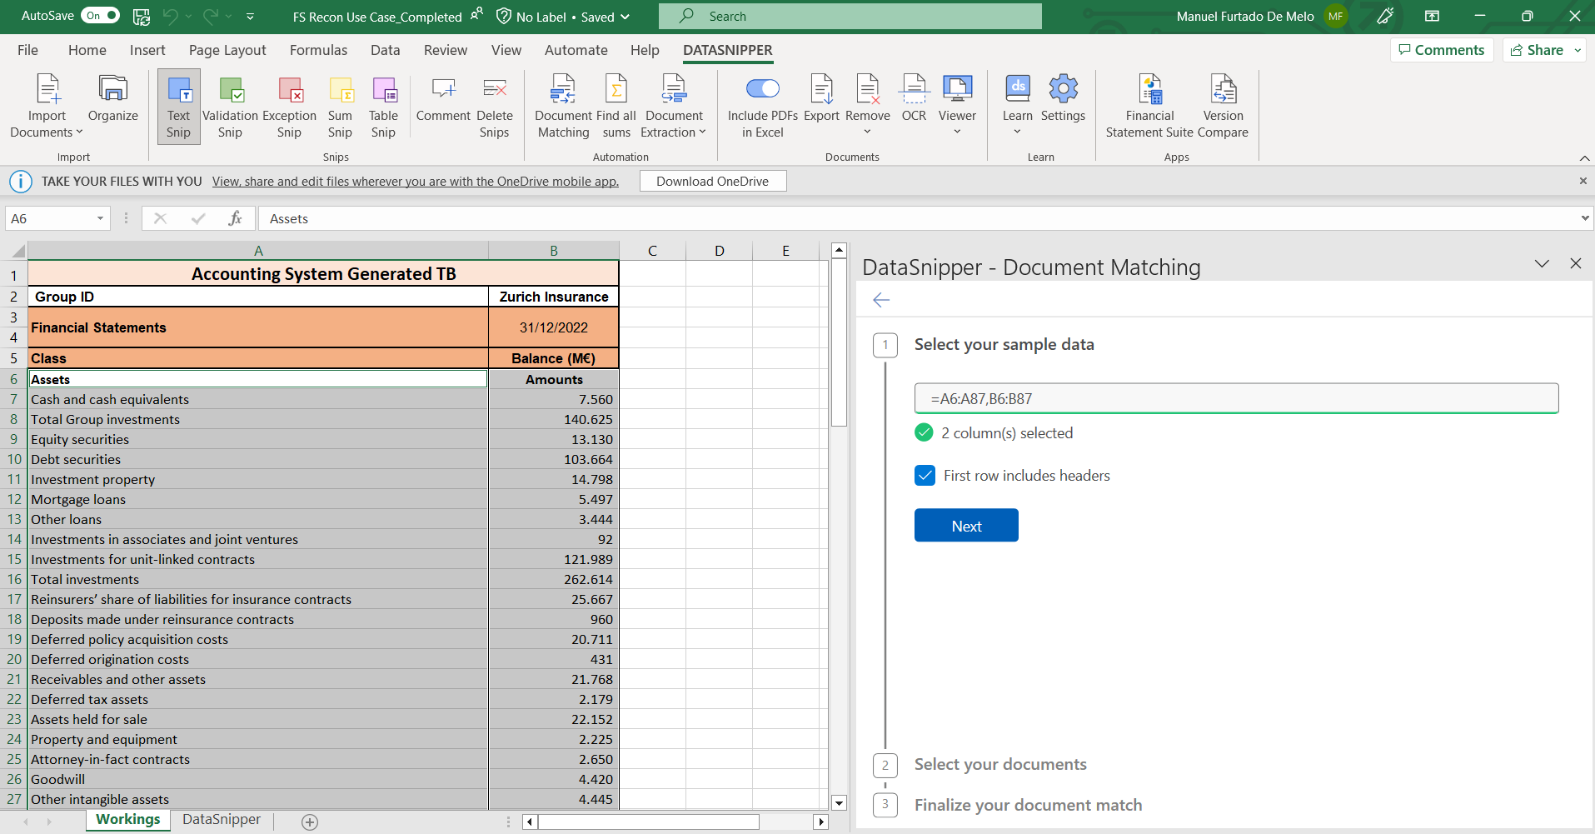Viewport: 1595px width, 834px height.
Task: Click the Save icon in title bar
Action: click(142, 16)
